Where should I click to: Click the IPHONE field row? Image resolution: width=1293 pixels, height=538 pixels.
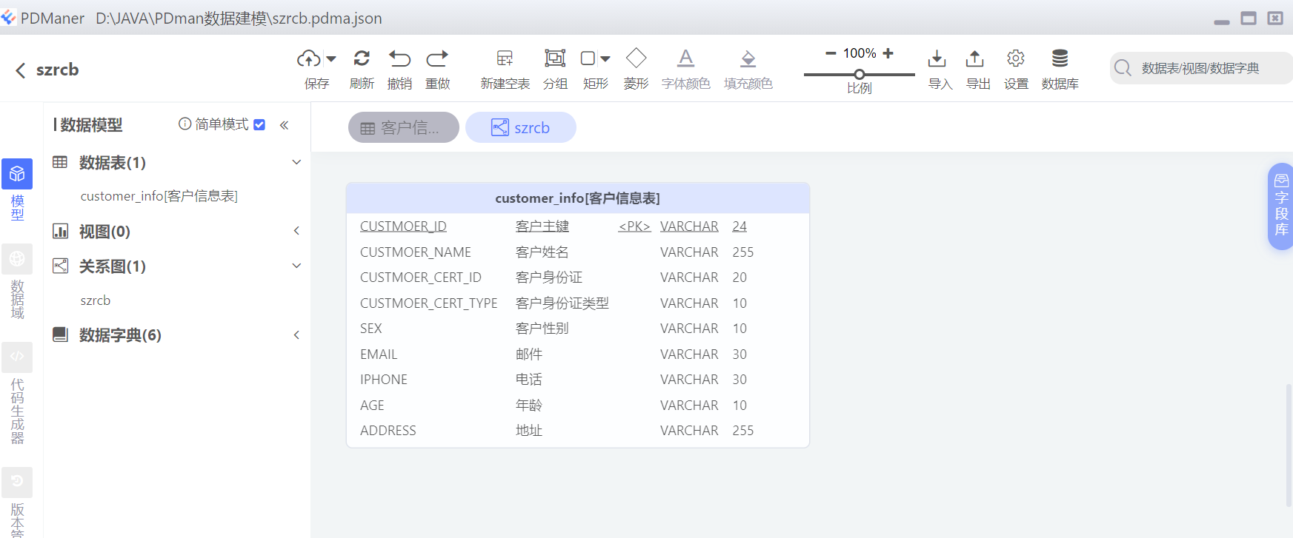[578, 380]
